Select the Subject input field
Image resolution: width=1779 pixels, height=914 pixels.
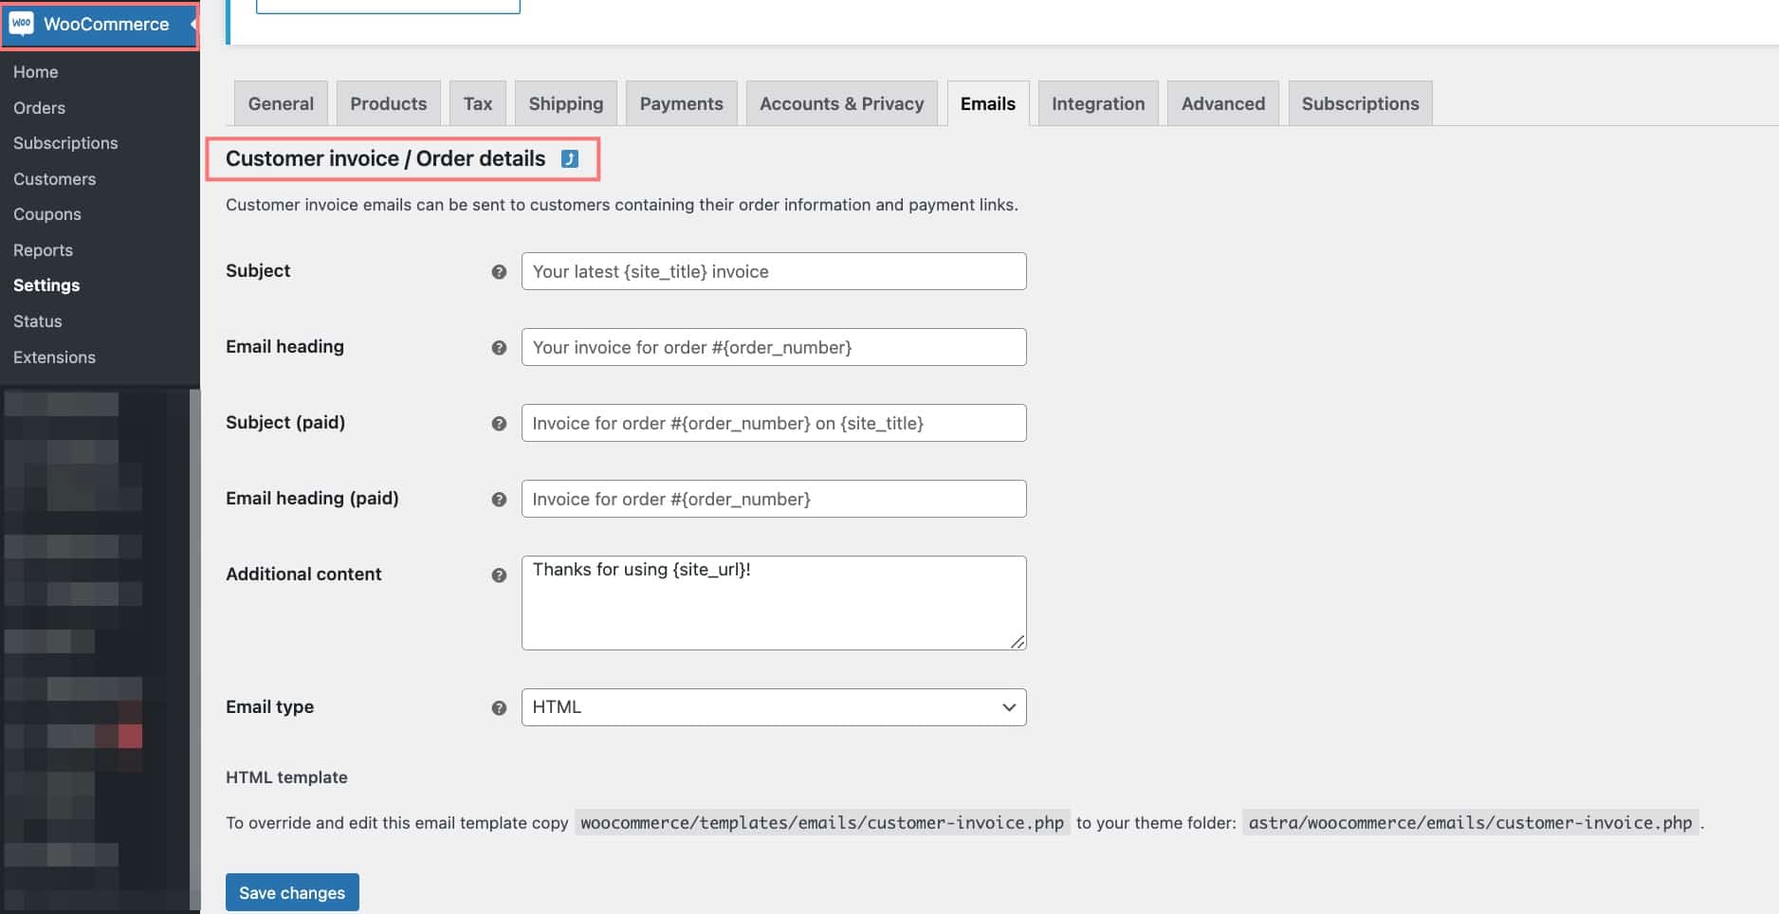click(x=773, y=271)
